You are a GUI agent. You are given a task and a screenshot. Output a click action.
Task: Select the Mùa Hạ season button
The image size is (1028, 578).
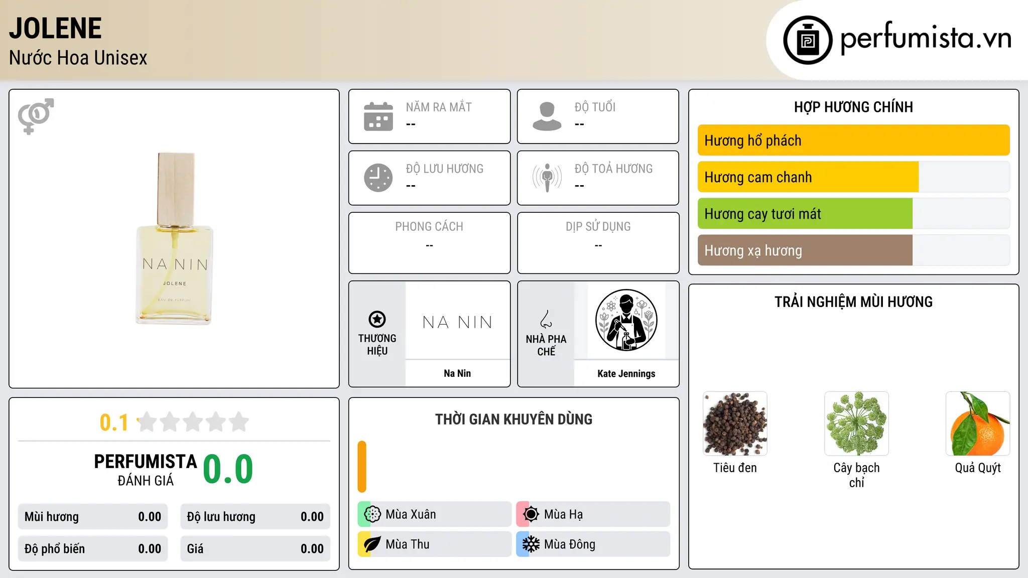[x=593, y=514]
